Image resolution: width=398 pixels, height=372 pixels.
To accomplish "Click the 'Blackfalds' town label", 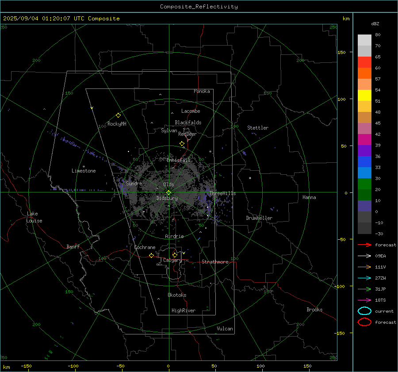I will click(188, 123).
